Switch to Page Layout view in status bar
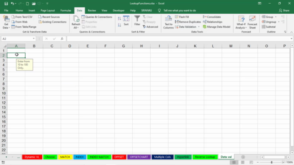 pyautogui.click(x=243, y=162)
